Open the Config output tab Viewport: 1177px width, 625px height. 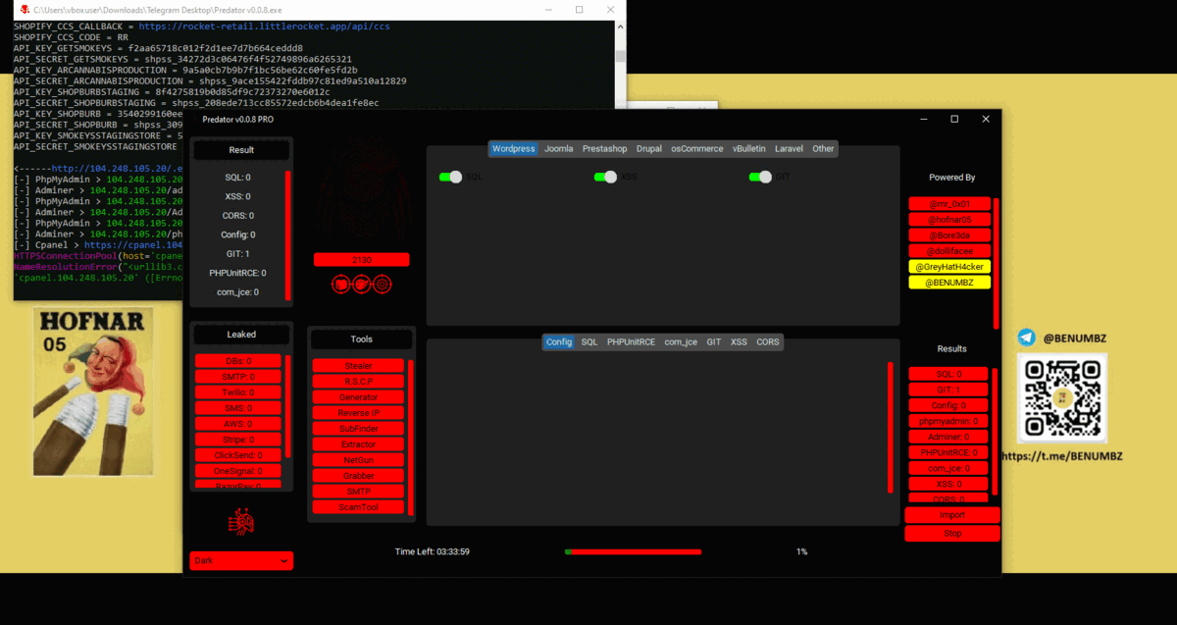coord(559,342)
